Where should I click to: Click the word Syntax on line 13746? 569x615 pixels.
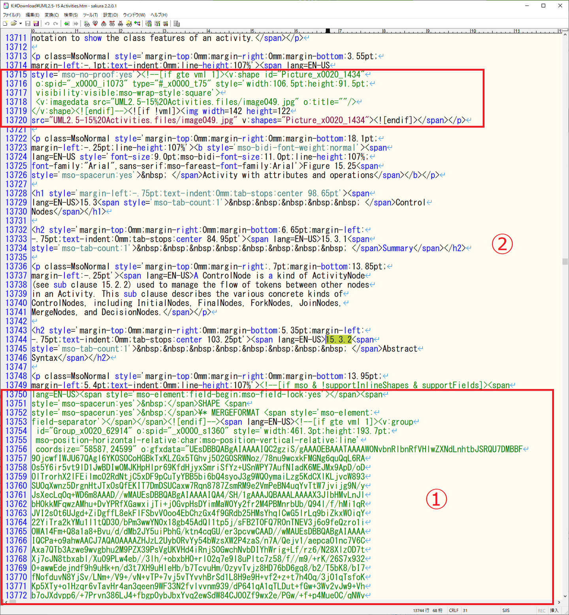click(45, 358)
